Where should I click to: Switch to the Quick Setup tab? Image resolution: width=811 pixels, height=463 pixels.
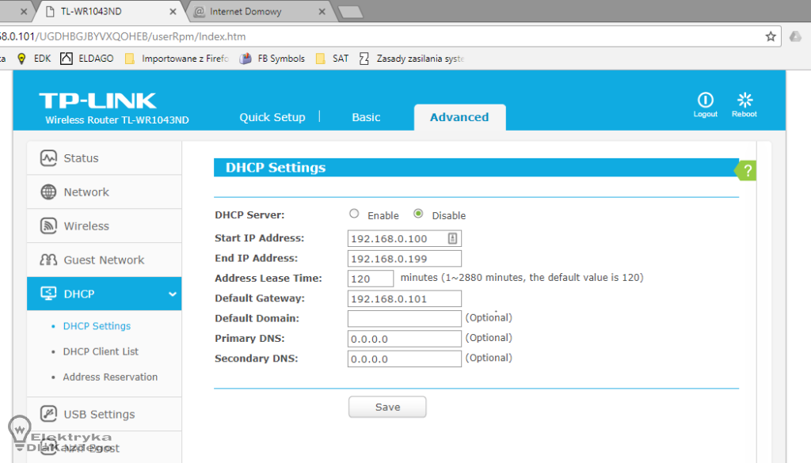(272, 117)
